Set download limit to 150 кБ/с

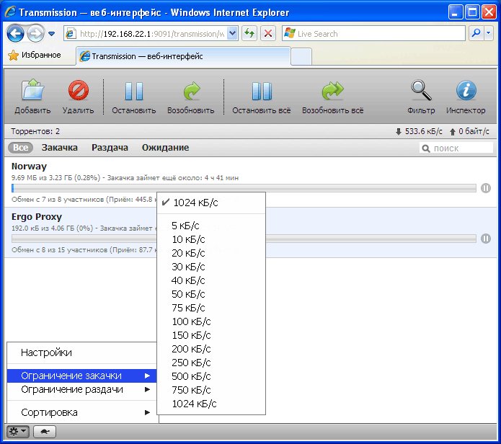pyautogui.click(x=211, y=335)
